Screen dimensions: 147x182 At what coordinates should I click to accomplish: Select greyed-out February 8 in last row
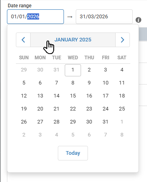coord(122,135)
